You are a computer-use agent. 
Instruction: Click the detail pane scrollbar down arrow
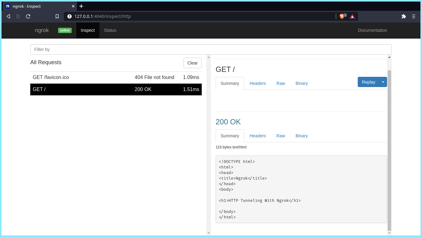(389, 233)
